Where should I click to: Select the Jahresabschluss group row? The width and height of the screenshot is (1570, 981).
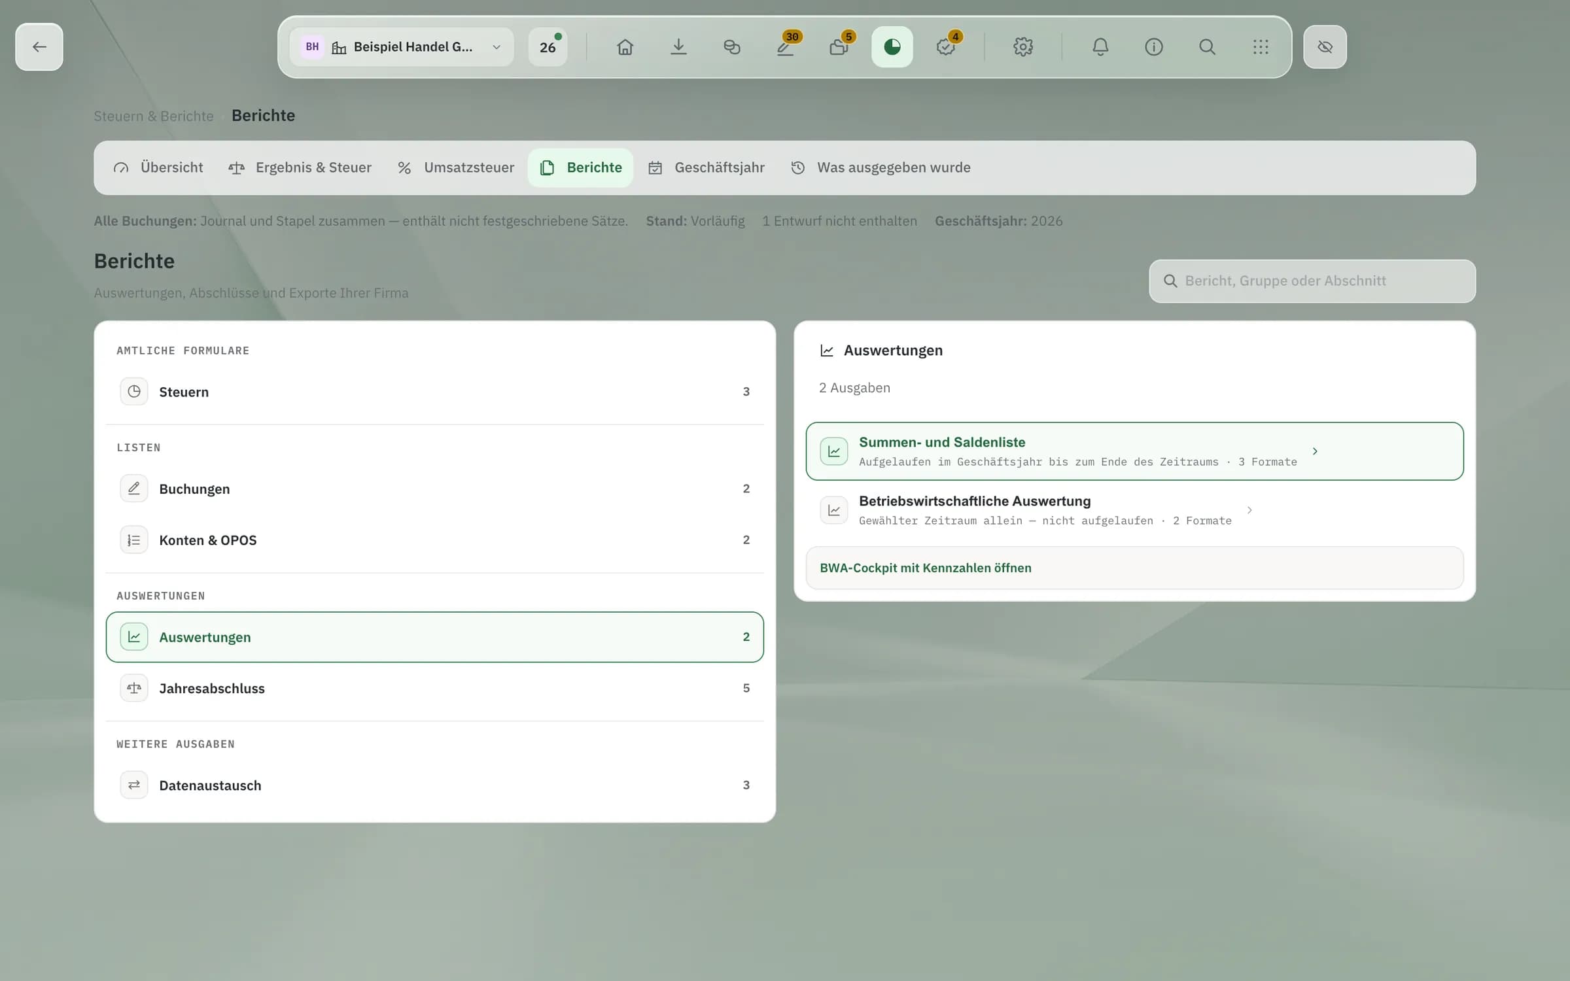435,688
